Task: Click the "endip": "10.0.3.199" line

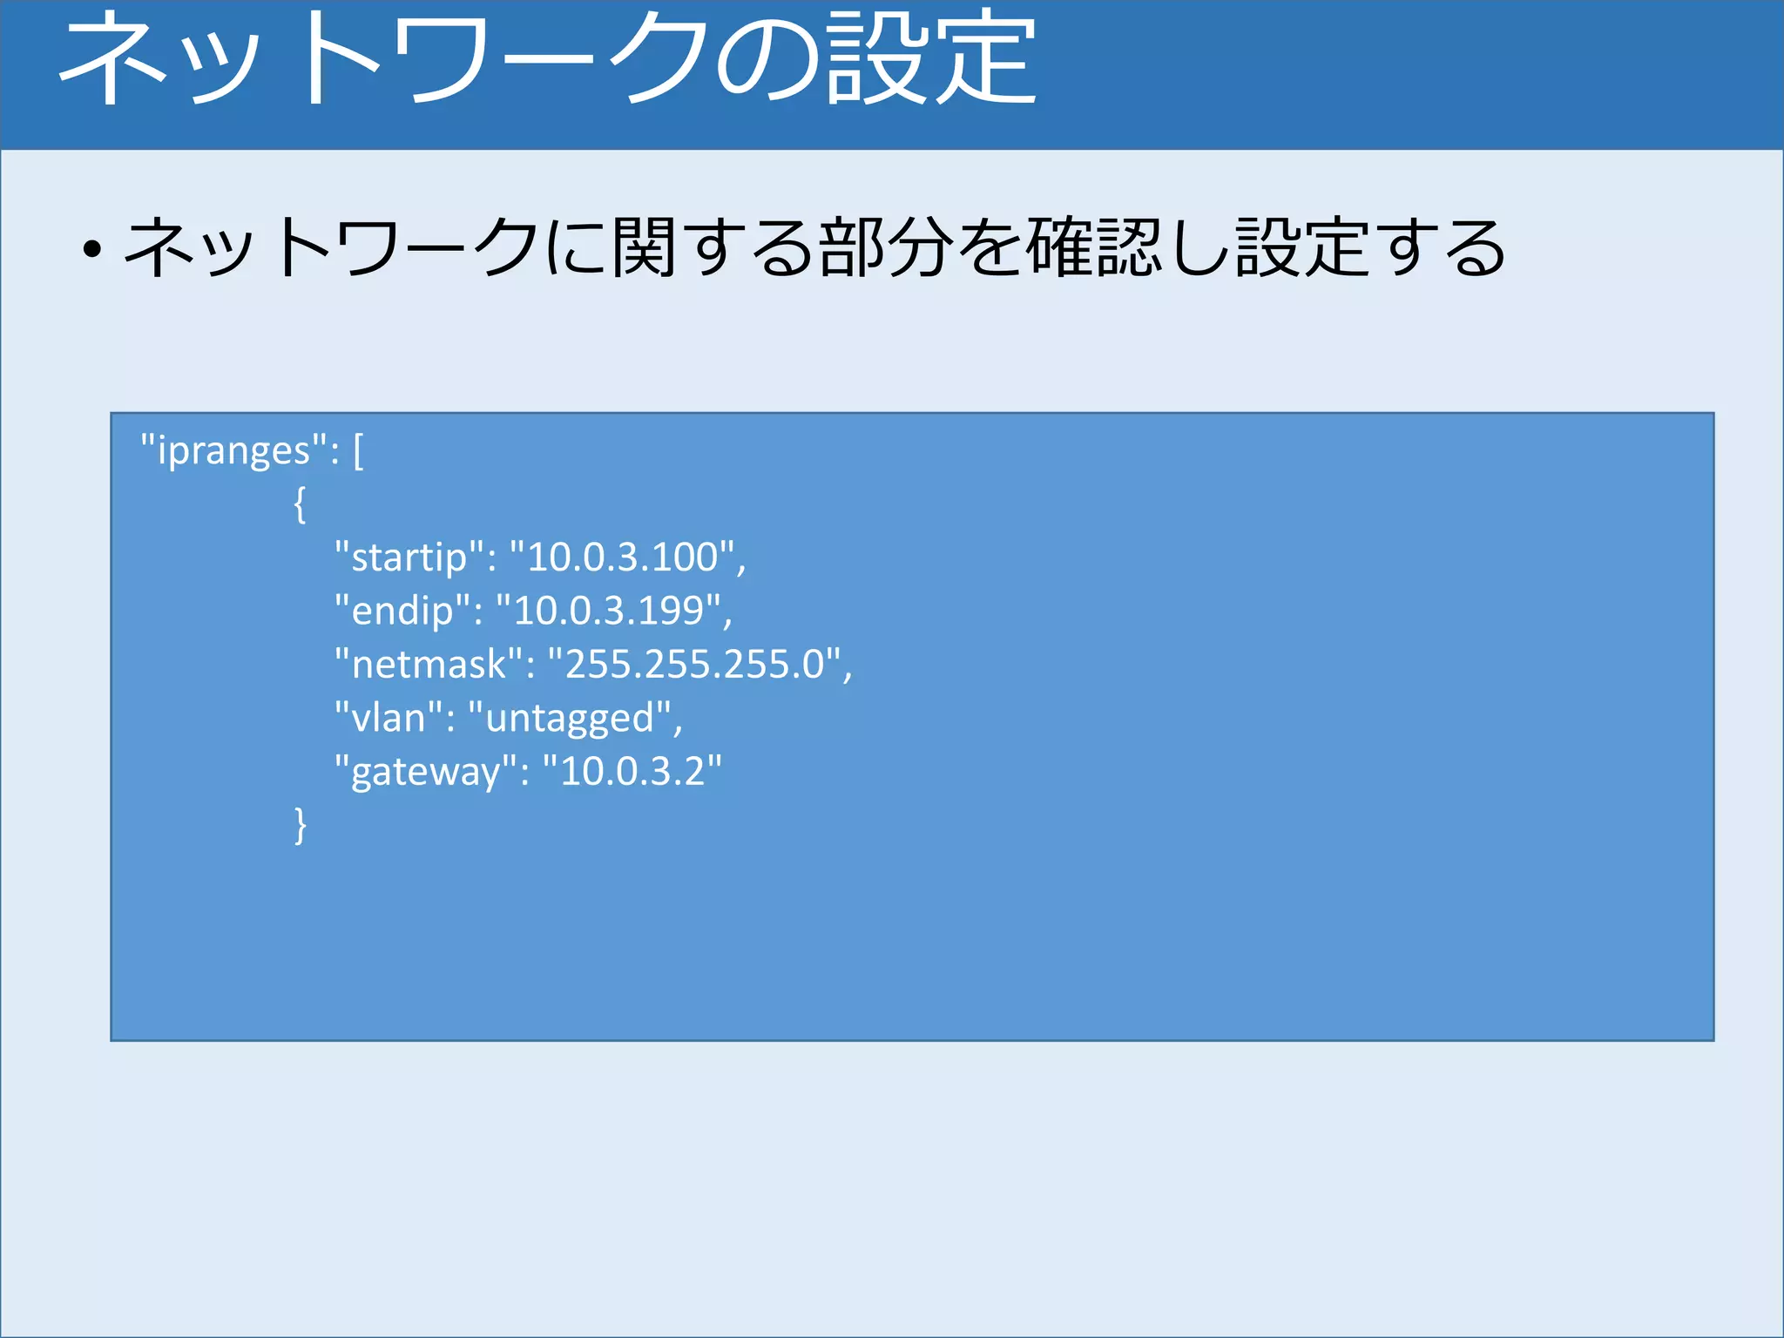Action: pos(533,611)
